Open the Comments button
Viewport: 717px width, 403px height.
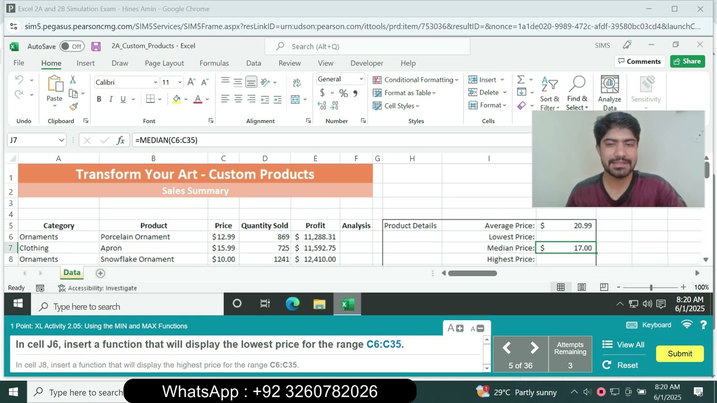click(639, 62)
